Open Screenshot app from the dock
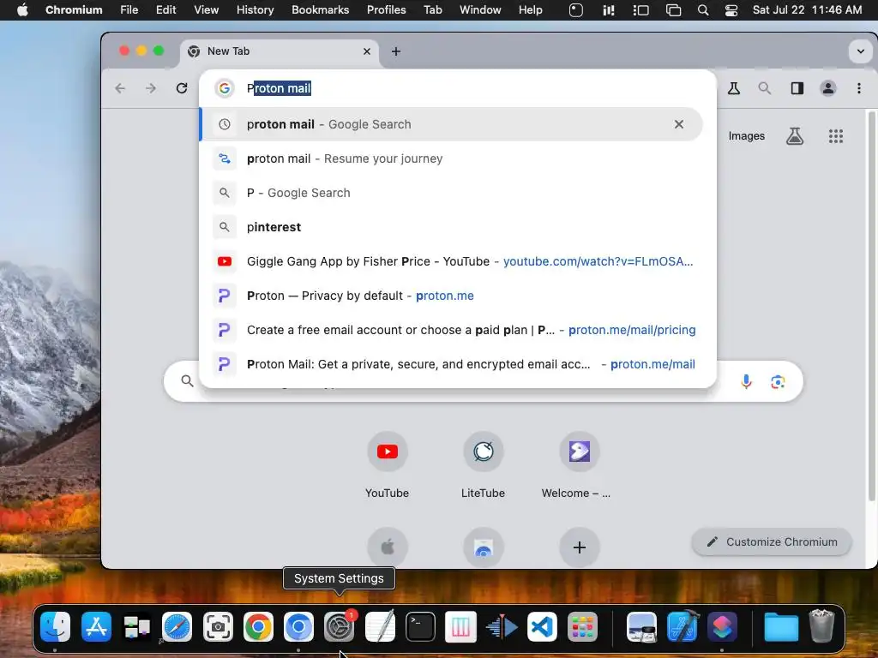 click(218, 626)
